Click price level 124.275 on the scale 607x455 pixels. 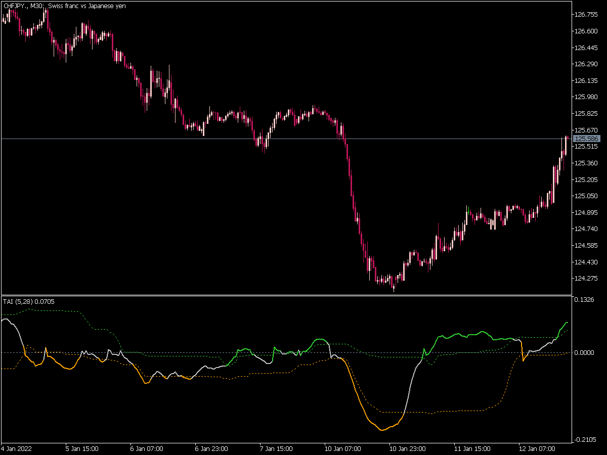587,279
